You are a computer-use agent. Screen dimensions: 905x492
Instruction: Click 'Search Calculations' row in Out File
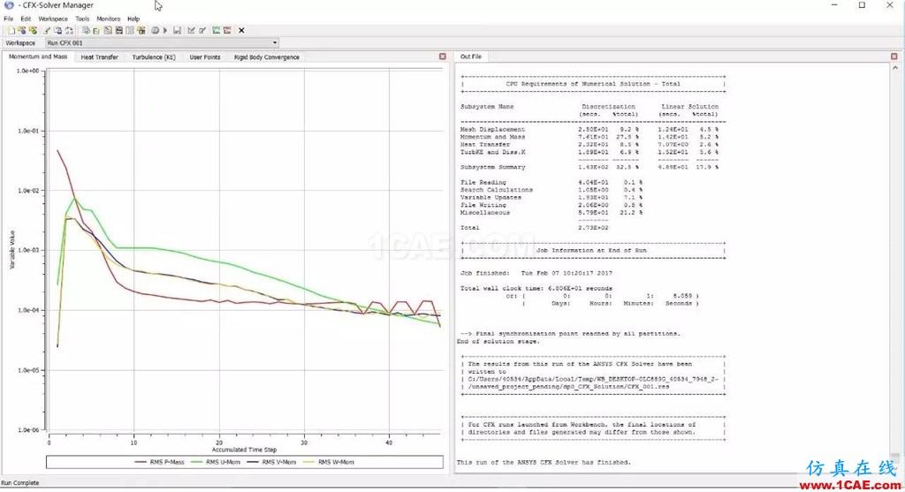pos(551,189)
